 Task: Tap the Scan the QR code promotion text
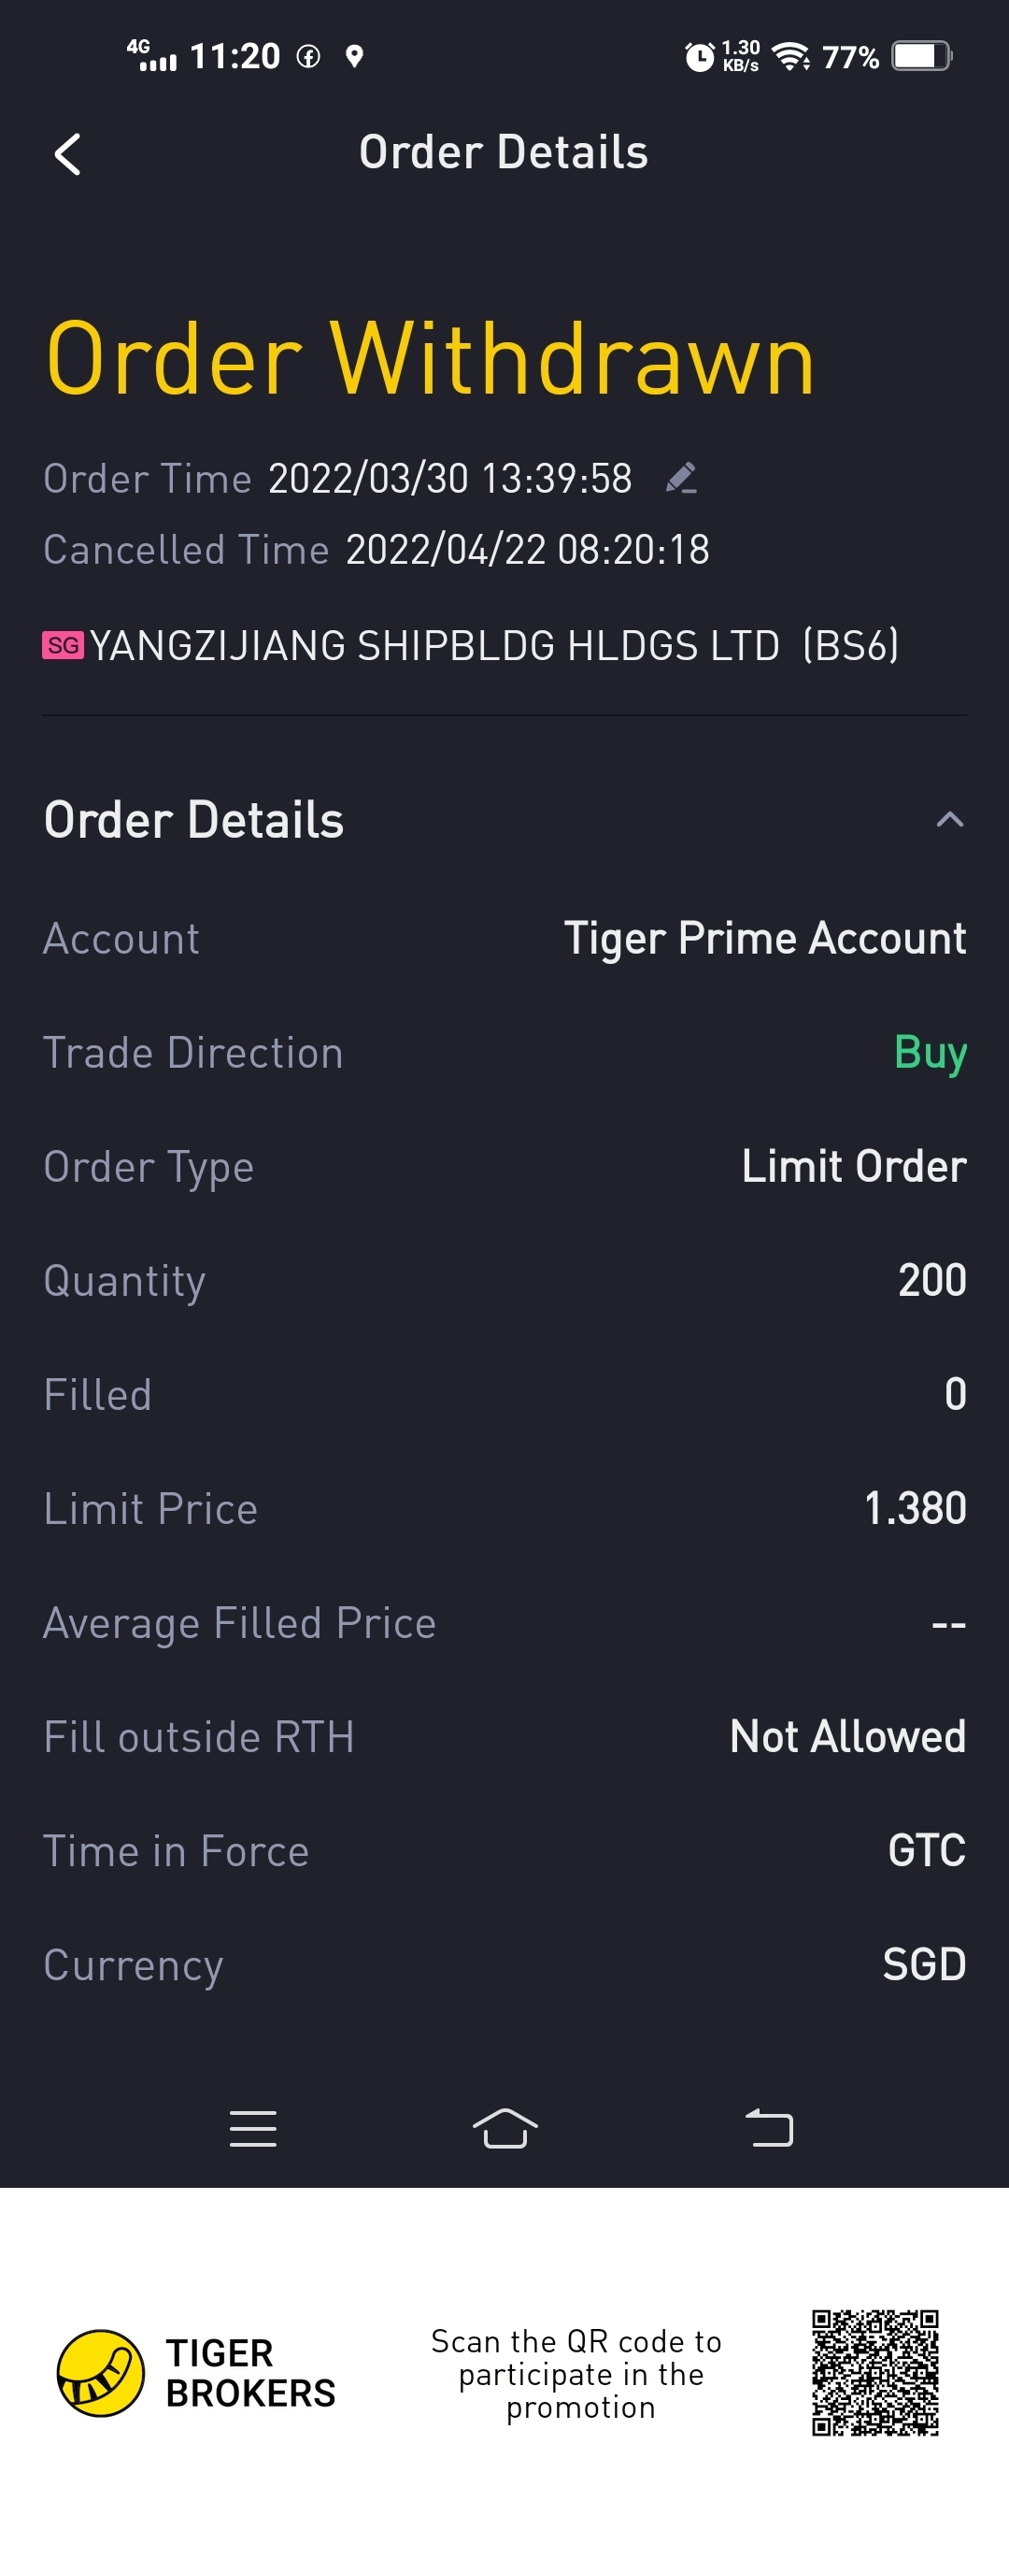tap(577, 2374)
